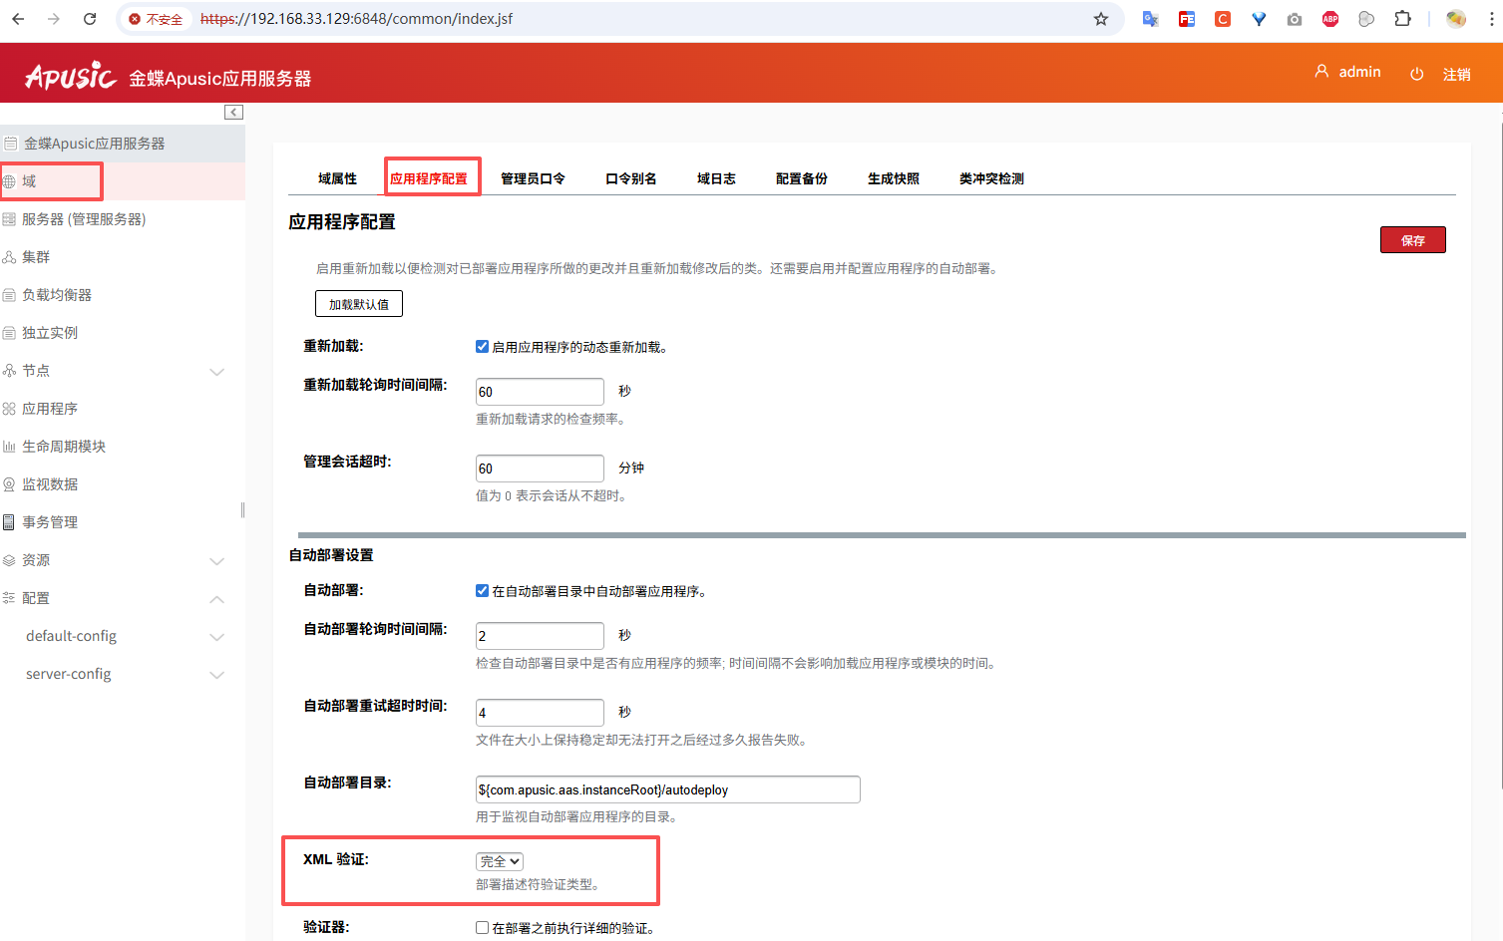
Task: Click the 集群 cluster icon
Action: coord(9,257)
